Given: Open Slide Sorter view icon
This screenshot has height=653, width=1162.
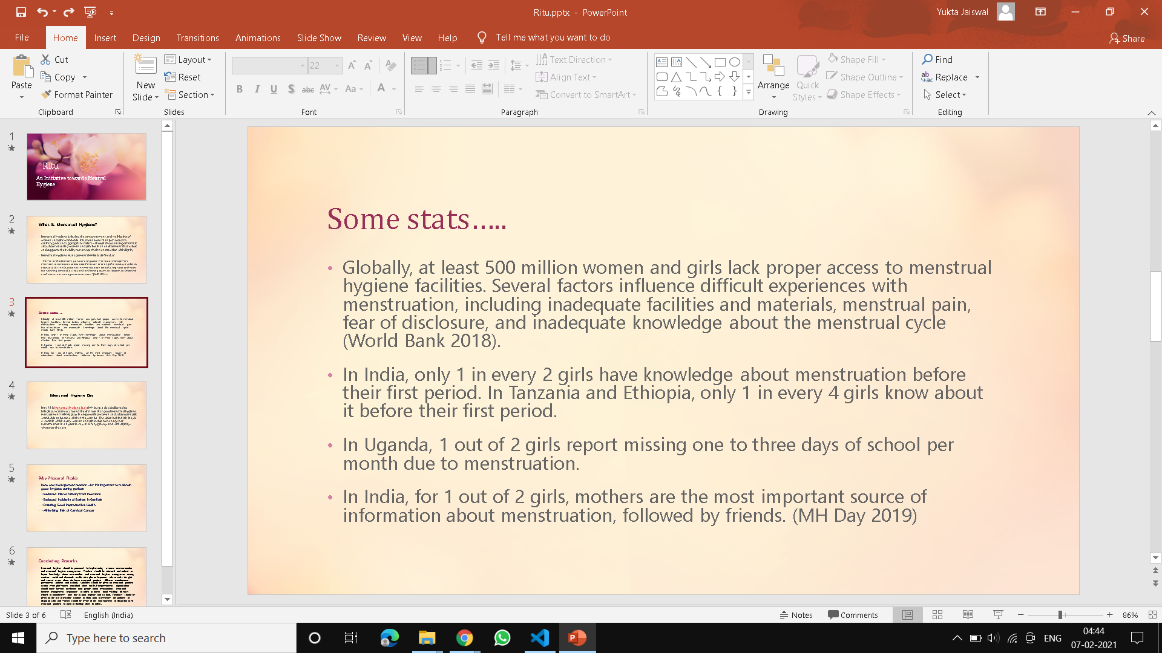Looking at the screenshot, I should click(x=937, y=615).
